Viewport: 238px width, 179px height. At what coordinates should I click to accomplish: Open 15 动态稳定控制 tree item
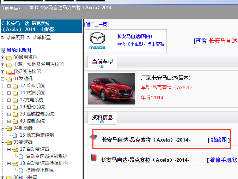(x=37, y=135)
